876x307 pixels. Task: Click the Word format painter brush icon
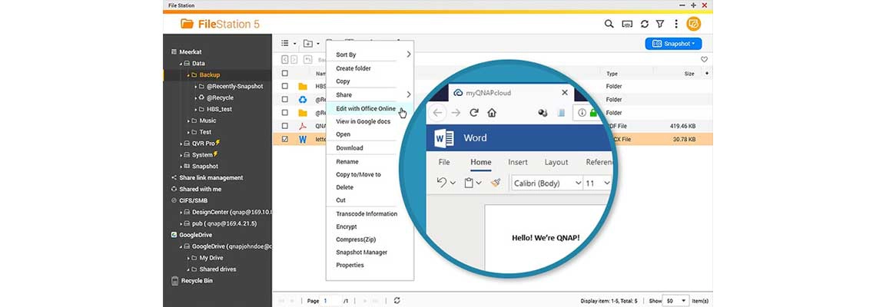click(496, 183)
